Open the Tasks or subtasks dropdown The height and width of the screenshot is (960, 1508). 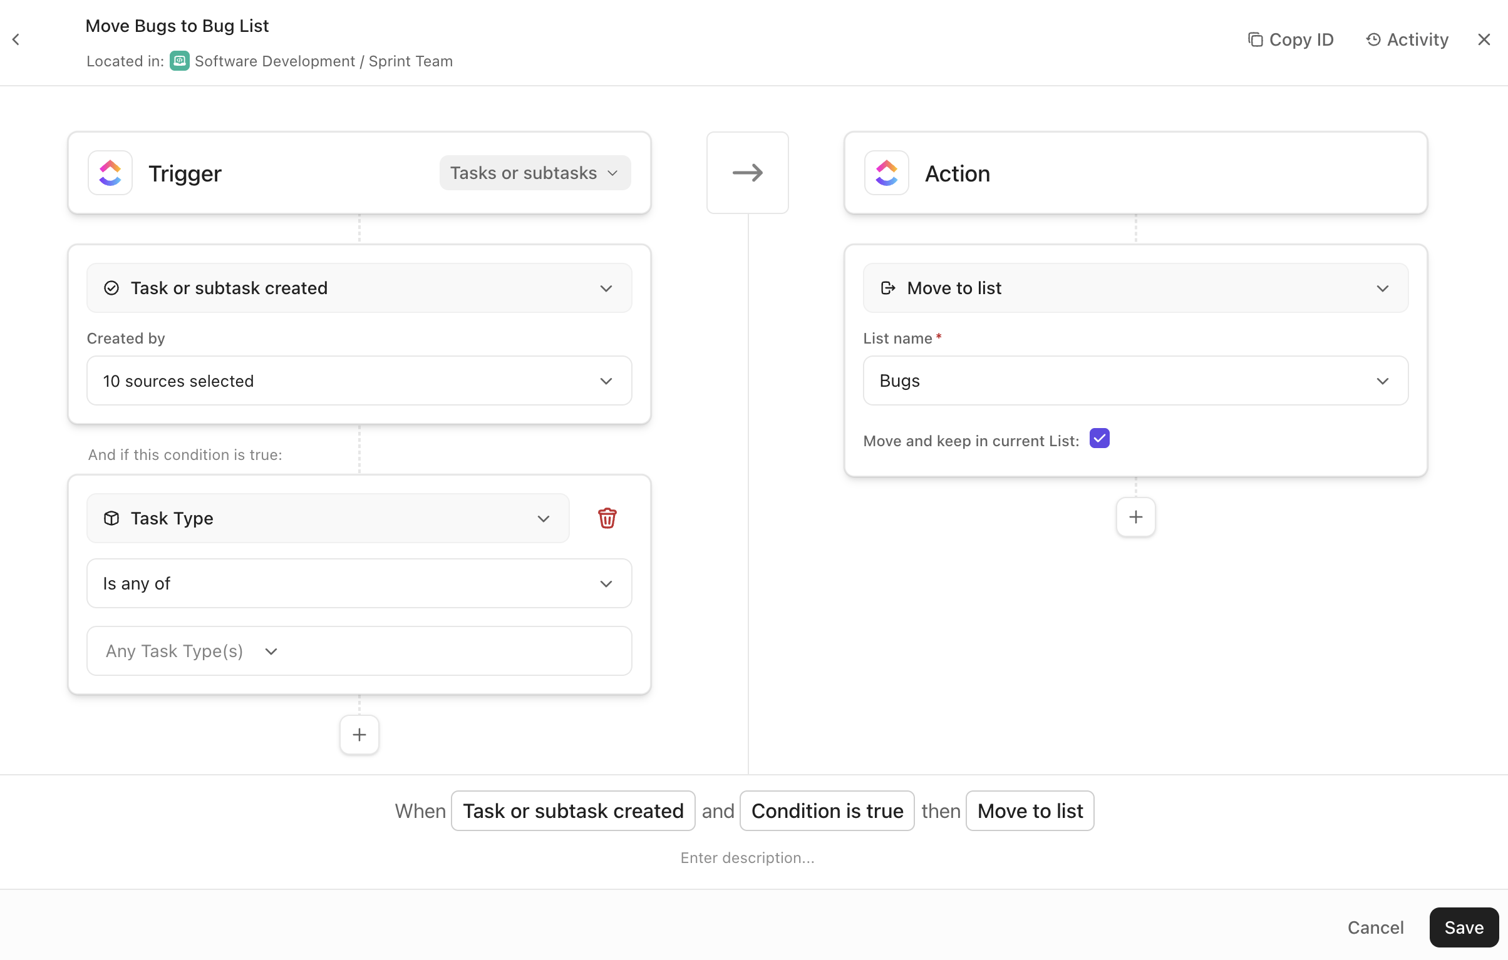[x=534, y=173]
